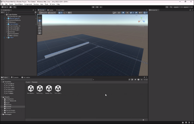Open the Animation tab
Image resolution: width=194 pixels, height=124 pixels.
[26, 77]
